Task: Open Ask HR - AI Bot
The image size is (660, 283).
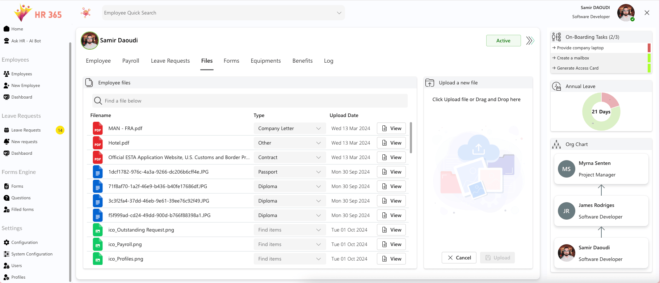Action: click(22, 41)
